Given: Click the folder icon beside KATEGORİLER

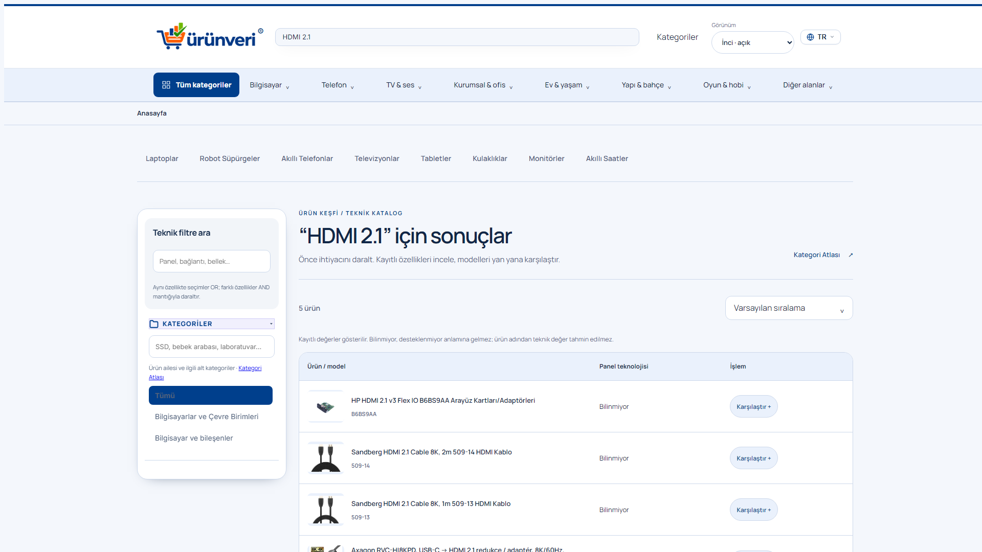Looking at the screenshot, I should coord(154,324).
